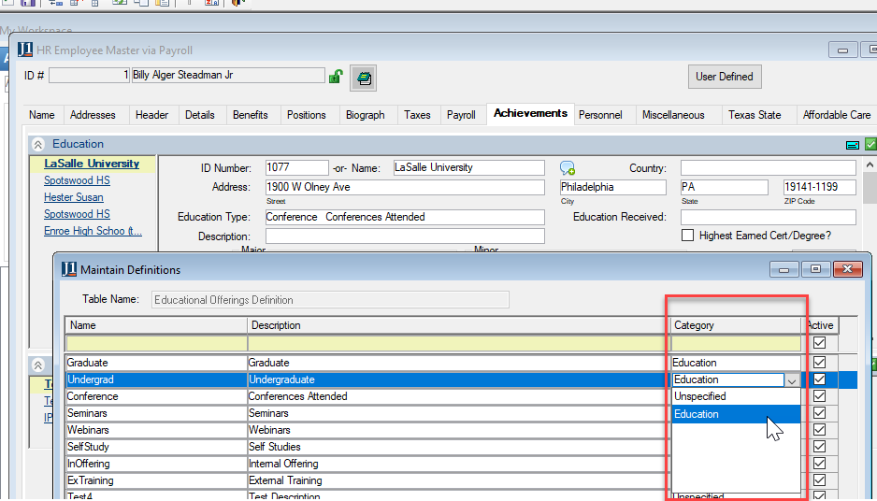The height and width of the screenshot is (501, 877).
Task: Click the green checkmark icon in Education header
Action: (x=870, y=145)
